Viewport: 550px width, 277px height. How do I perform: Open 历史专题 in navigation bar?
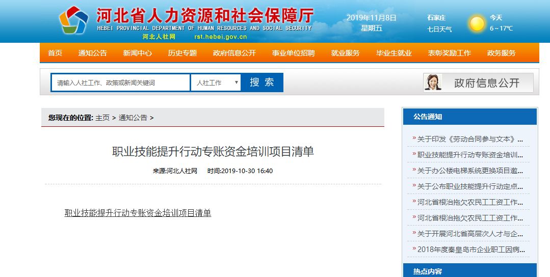[182, 53]
